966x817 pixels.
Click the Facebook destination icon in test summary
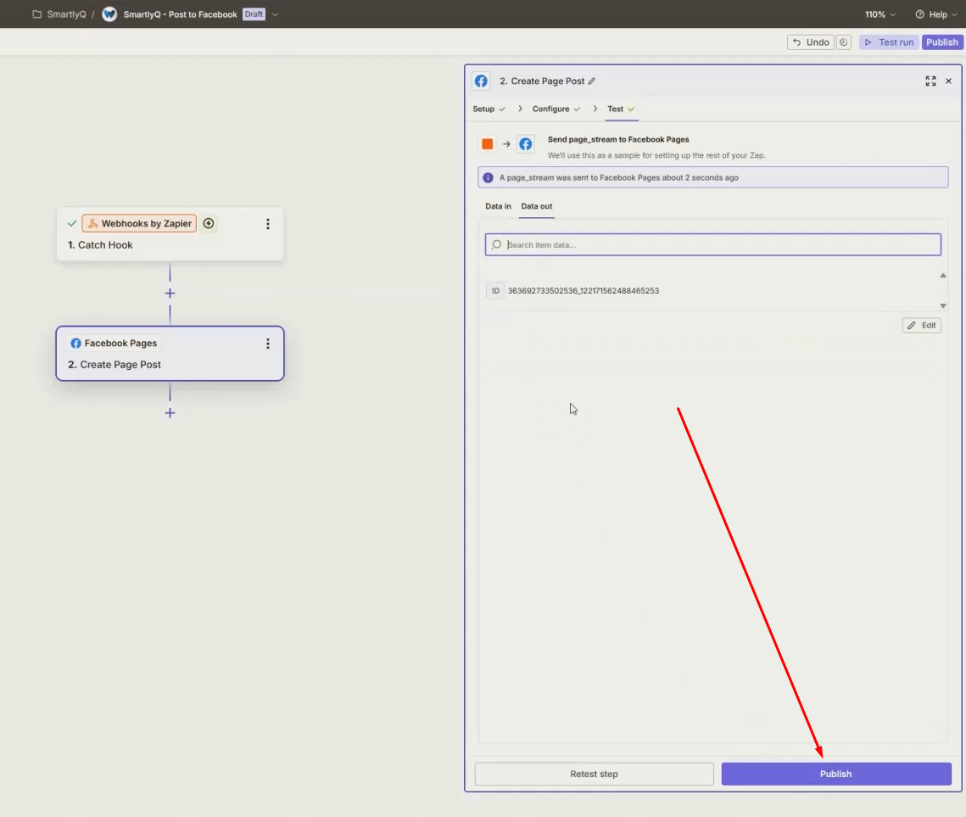[526, 144]
